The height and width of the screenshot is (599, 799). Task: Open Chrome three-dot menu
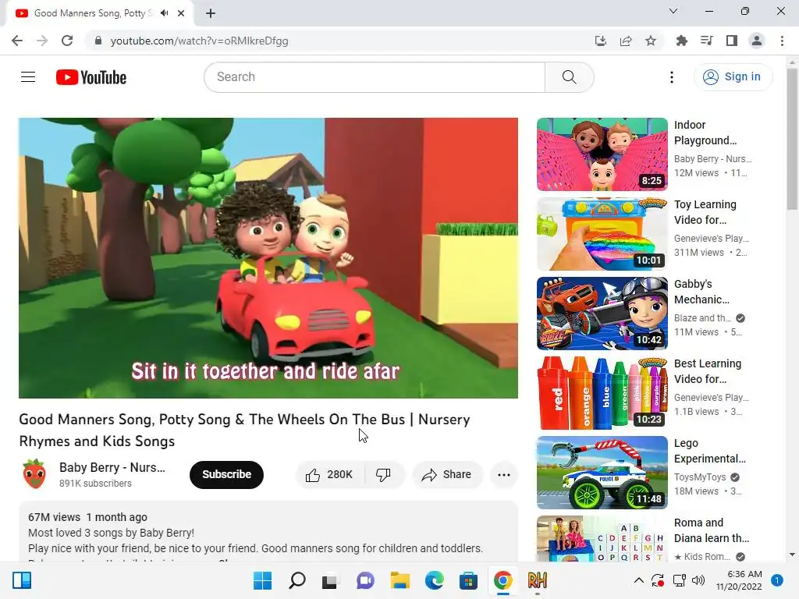(x=782, y=41)
